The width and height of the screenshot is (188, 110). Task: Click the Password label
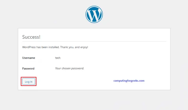[x=28, y=69]
